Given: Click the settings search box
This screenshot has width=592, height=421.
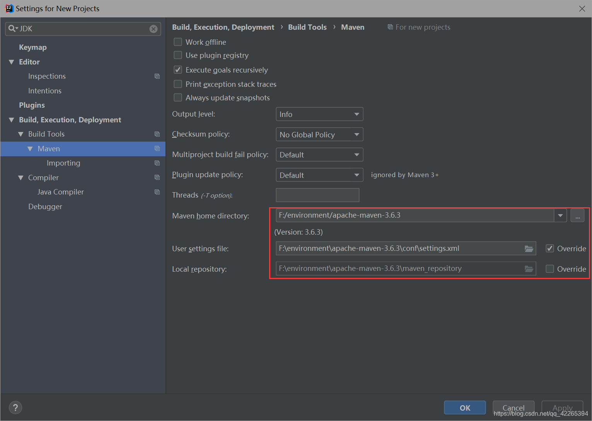Looking at the screenshot, I should pos(83,29).
